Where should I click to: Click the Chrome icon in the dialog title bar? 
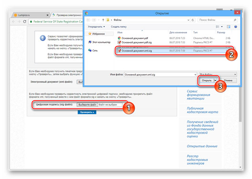point(86,13)
